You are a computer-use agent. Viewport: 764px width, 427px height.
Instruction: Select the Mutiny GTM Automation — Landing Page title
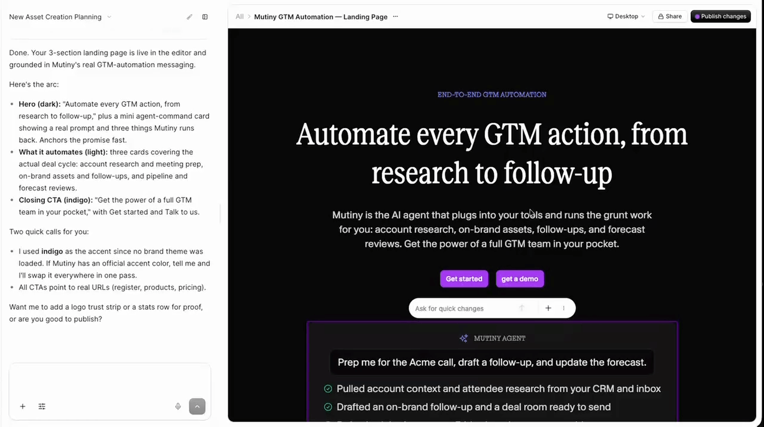(x=321, y=17)
